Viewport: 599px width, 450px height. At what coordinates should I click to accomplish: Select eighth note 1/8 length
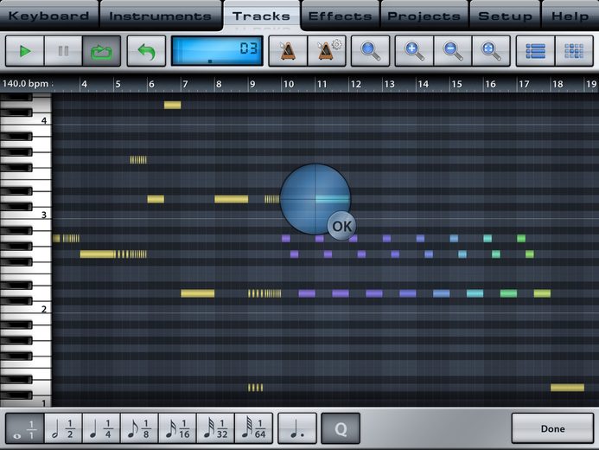tap(139, 428)
